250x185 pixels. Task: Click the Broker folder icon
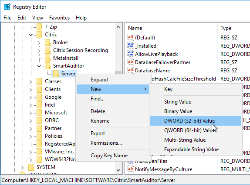pos(47,42)
